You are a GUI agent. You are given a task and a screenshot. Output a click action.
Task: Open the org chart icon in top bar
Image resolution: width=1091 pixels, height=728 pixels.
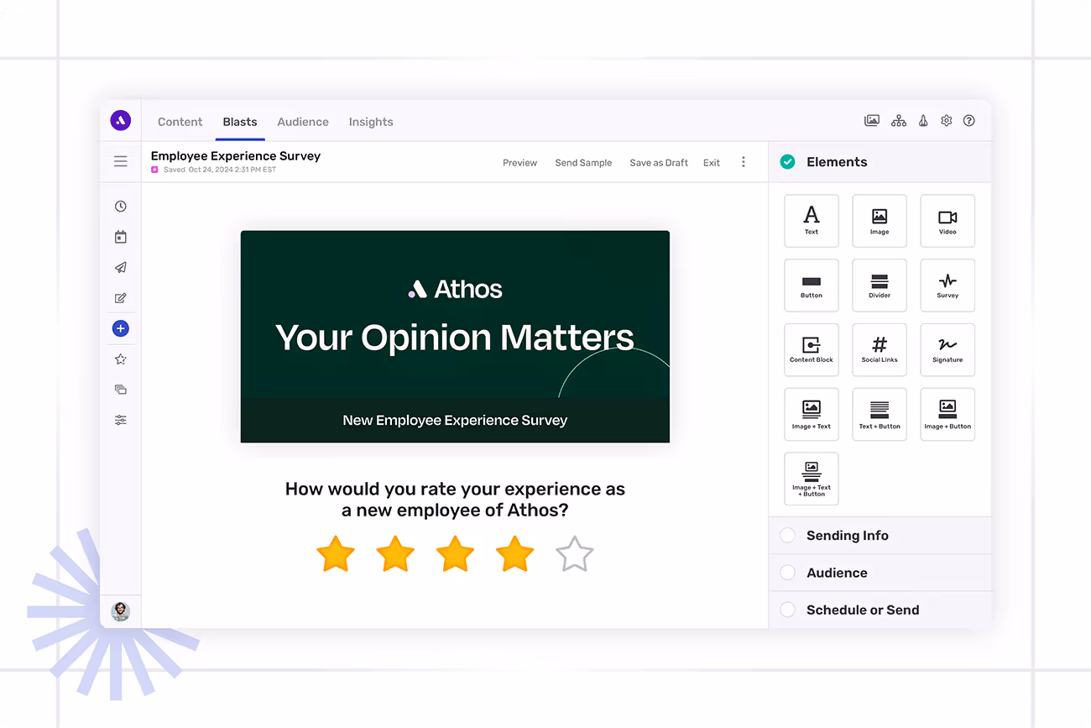coord(899,121)
